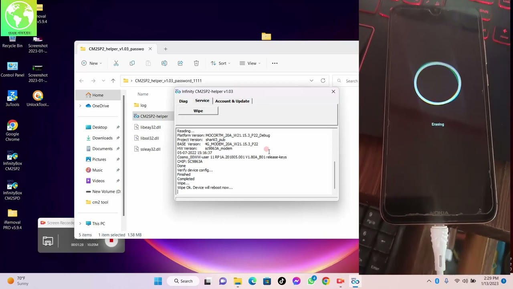Select the log folder
Viewport: 513px width, 289px height.
pyautogui.click(x=143, y=105)
